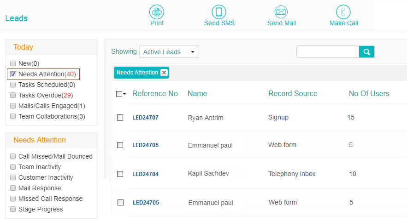Open the Active Leads dropdown
The image size is (407, 222).
169,52
